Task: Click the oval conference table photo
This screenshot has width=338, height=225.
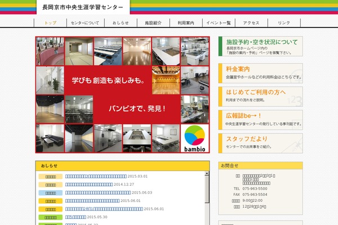Action: [x=137, y=138]
